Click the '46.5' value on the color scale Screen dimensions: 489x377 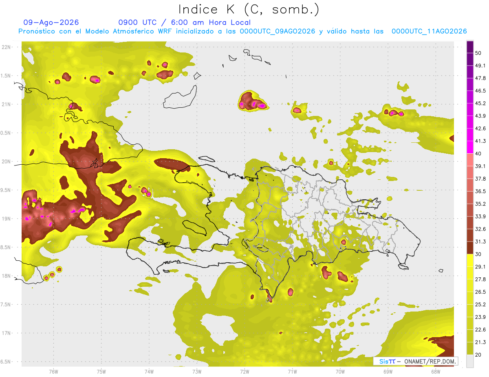pyautogui.click(x=480, y=91)
